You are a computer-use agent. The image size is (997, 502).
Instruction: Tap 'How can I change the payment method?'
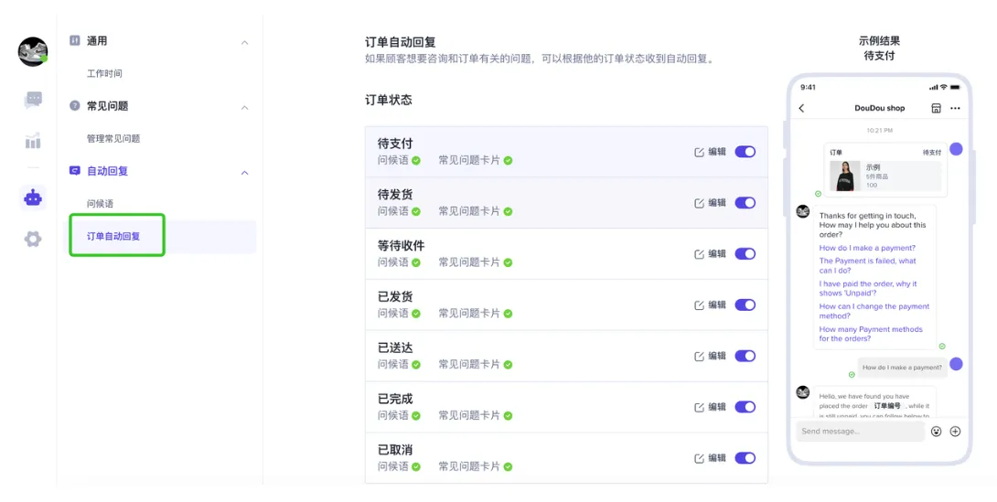874,311
